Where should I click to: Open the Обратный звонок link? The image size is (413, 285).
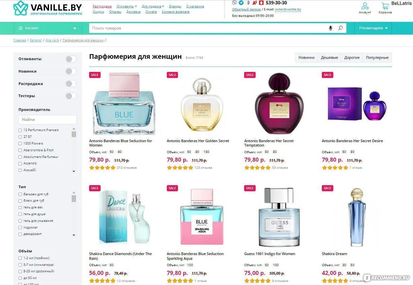coord(246,9)
